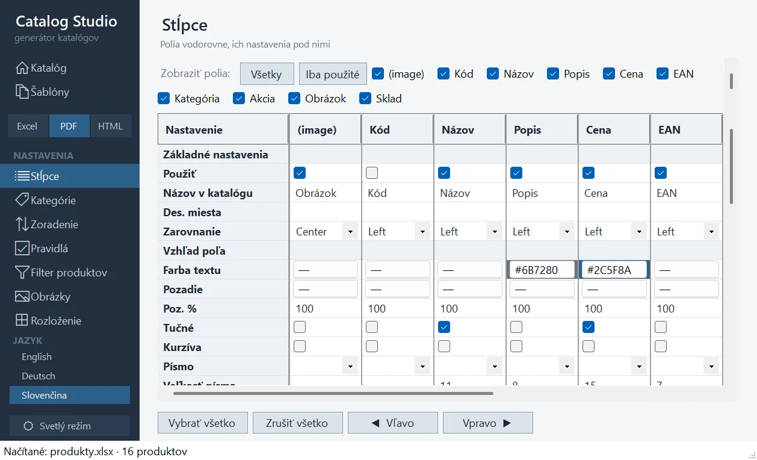Switch to the Excel tab
The width and height of the screenshot is (757, 460).
pos(27,126)
